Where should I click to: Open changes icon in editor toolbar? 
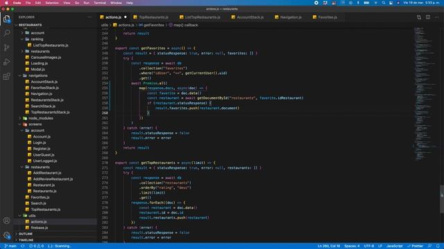click(x=419, y=17)
